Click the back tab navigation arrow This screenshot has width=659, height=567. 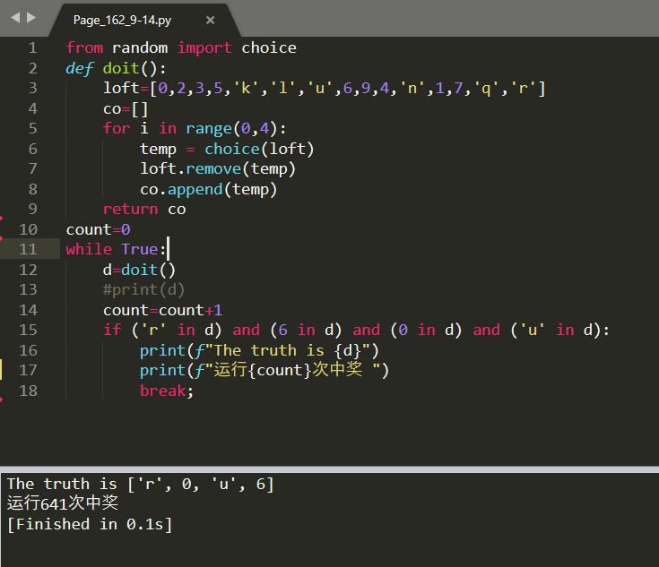point(15,18)
